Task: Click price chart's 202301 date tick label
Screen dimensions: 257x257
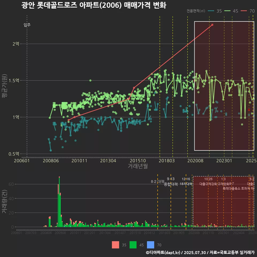Action: pos(224,161)
